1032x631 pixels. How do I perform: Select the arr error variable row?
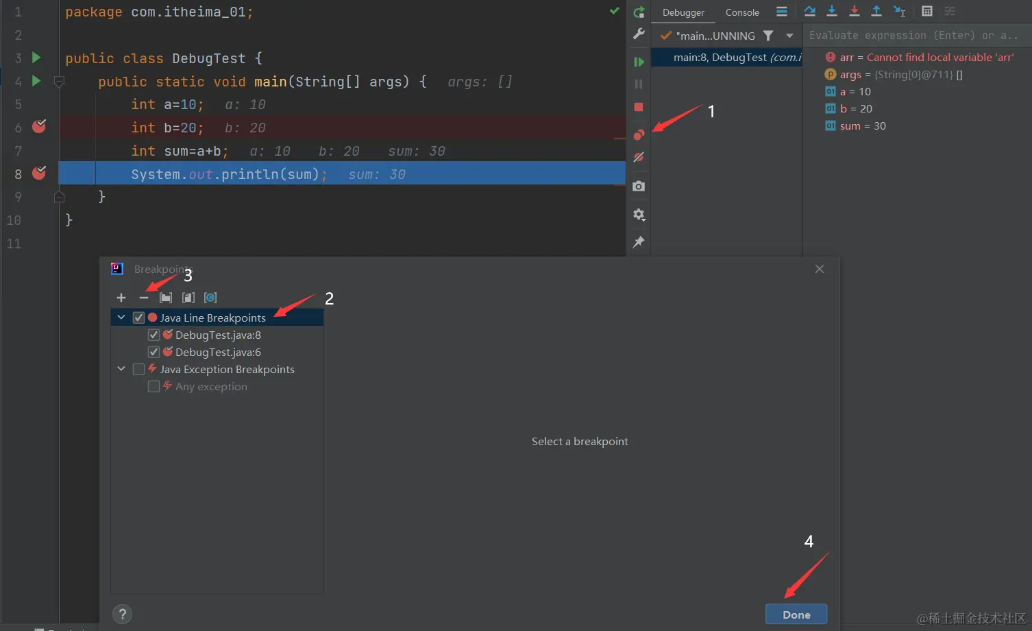(918, 58)
